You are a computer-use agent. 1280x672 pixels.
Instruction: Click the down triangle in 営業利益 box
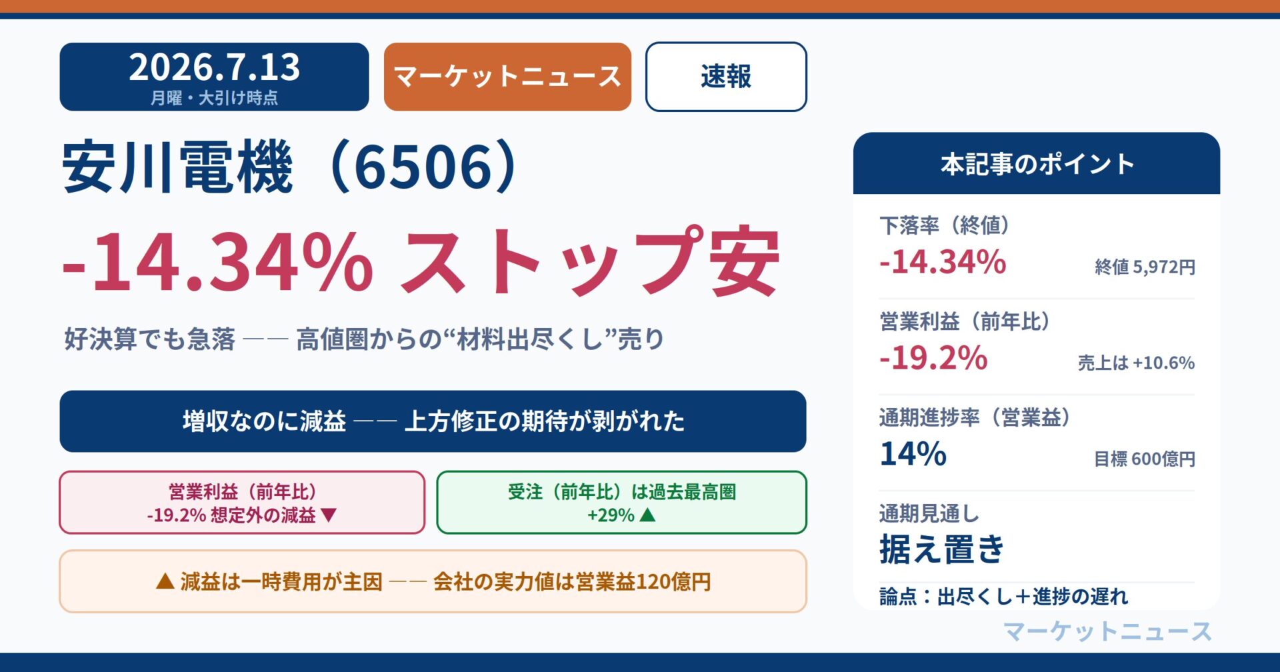329,515
